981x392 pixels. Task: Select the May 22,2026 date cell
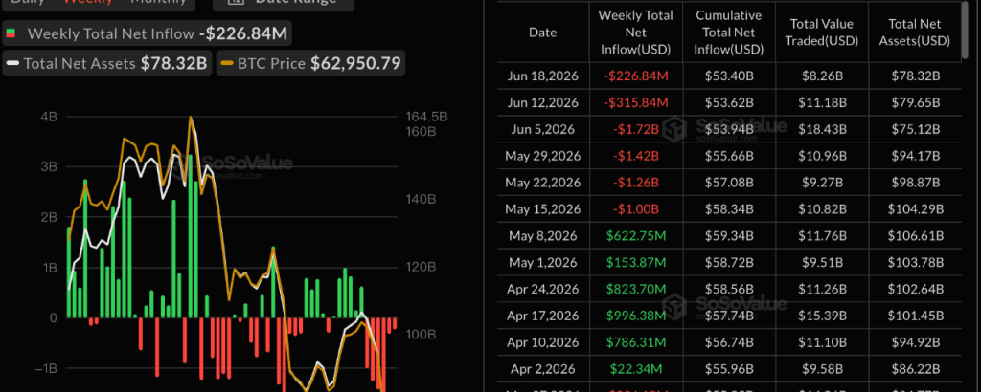(x=543, y=183)
